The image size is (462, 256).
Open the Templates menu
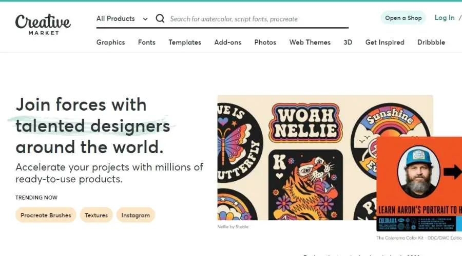[x=185, y=42]
